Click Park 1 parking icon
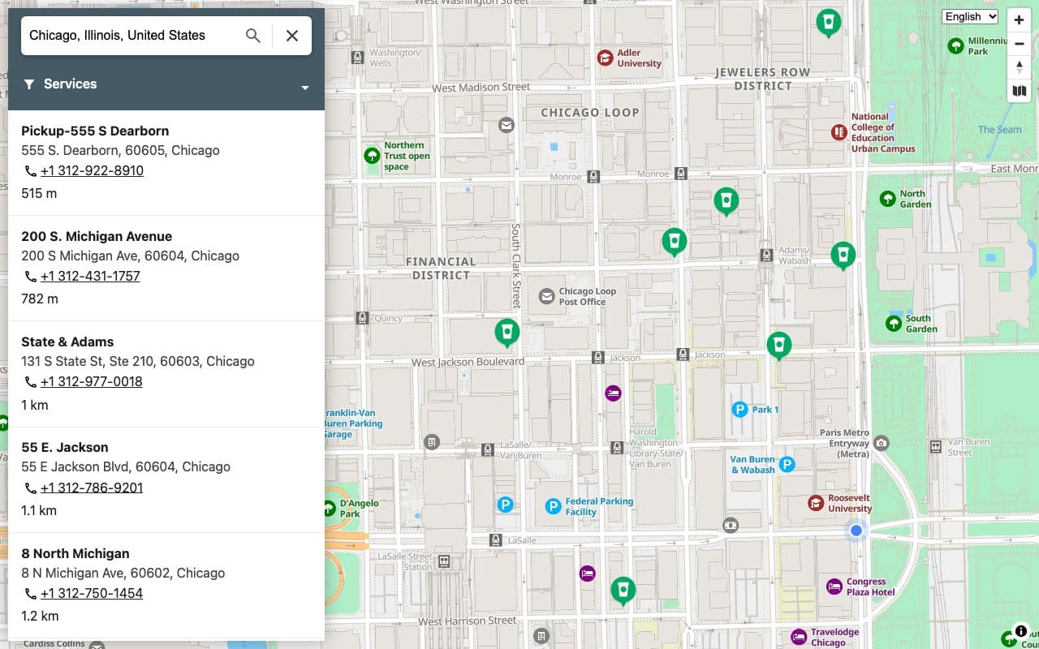The height and width of the screenshot is (649, 1039). (739, 410)
